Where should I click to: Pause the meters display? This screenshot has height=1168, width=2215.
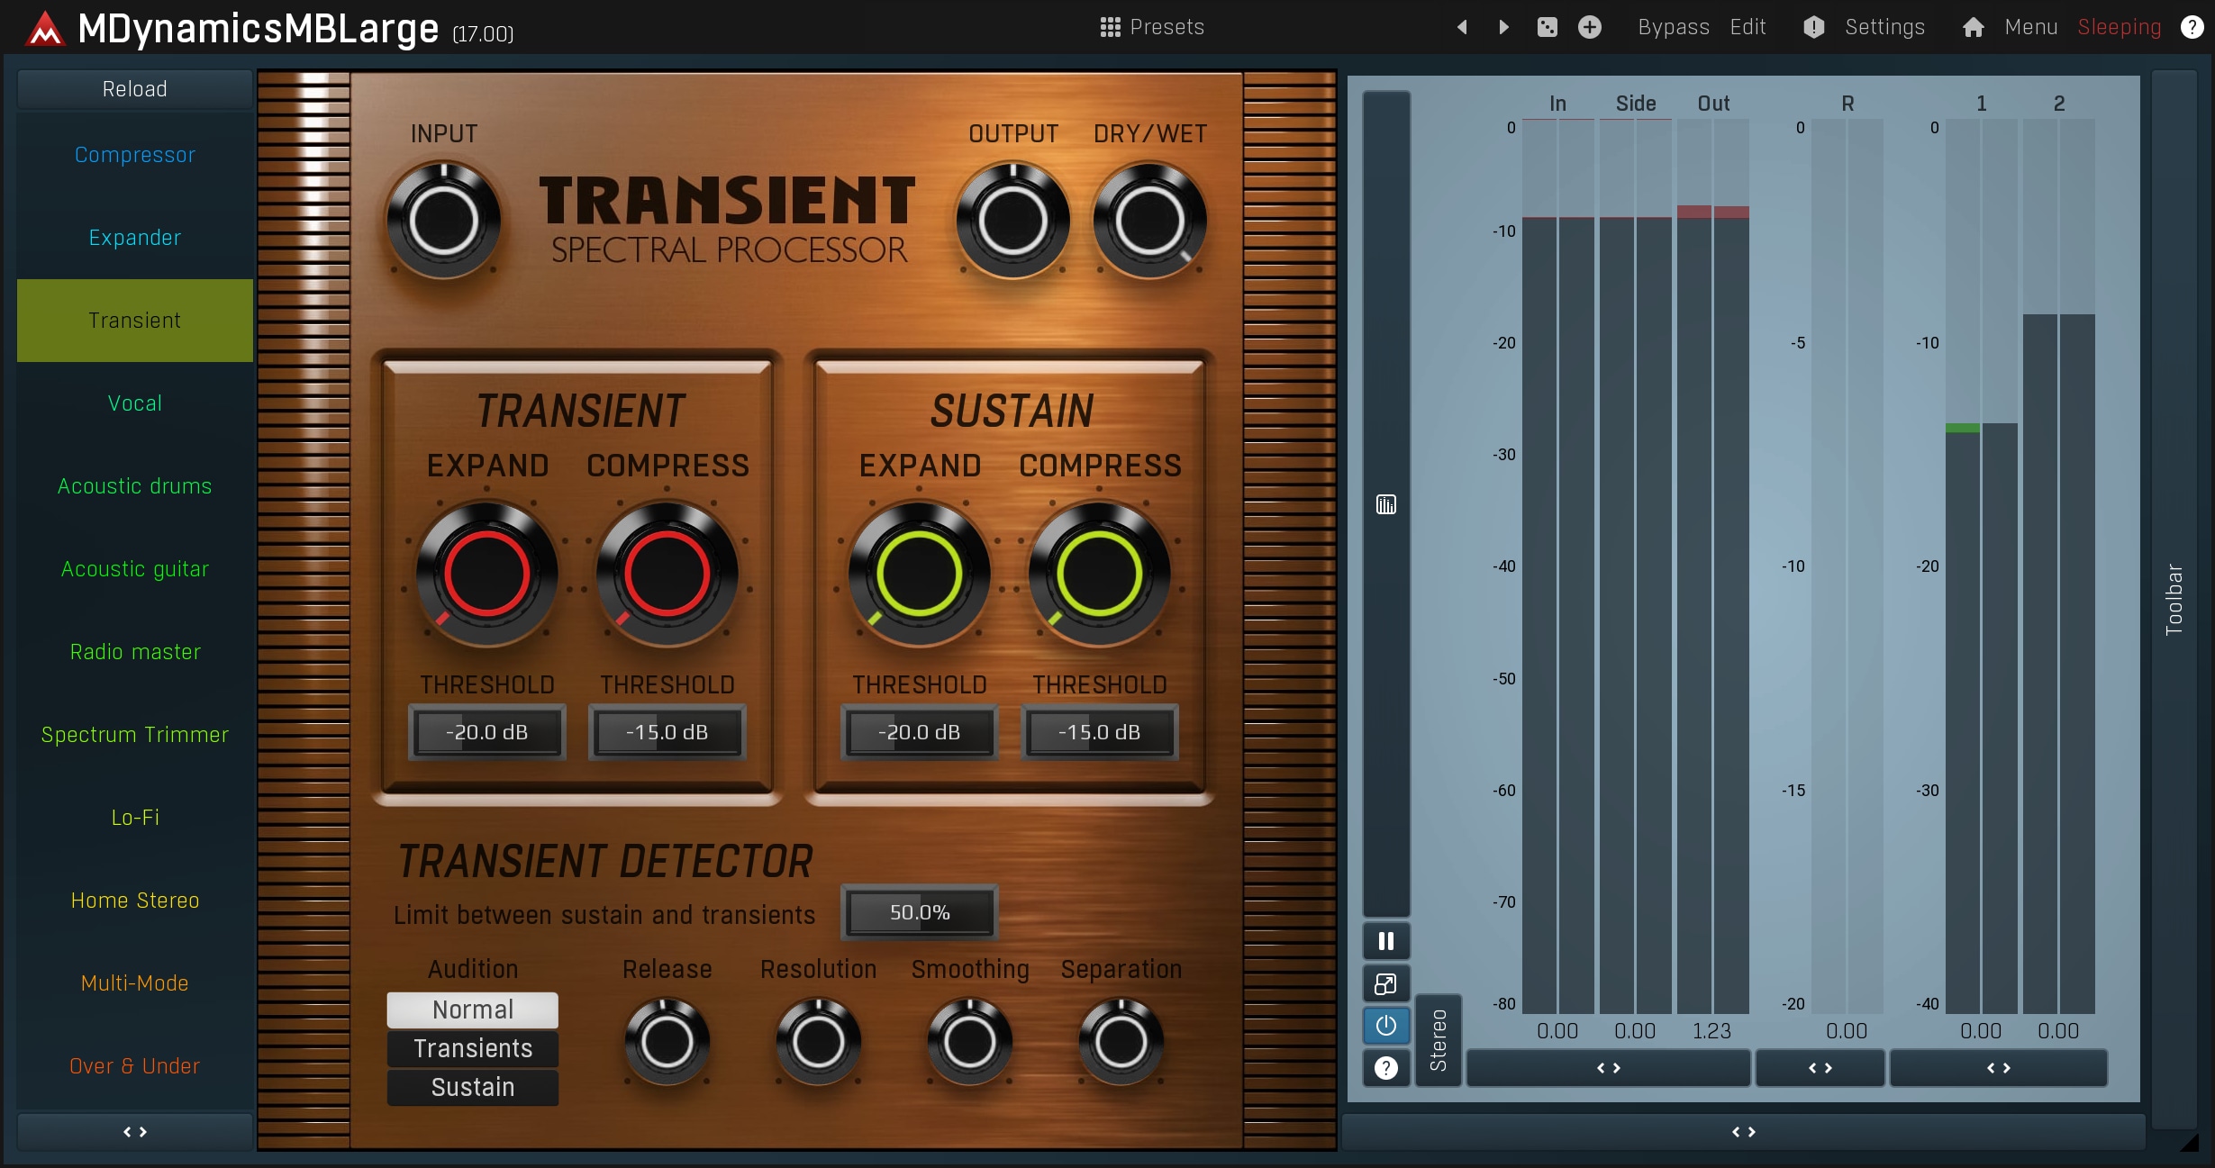[x=1385, y=941]
